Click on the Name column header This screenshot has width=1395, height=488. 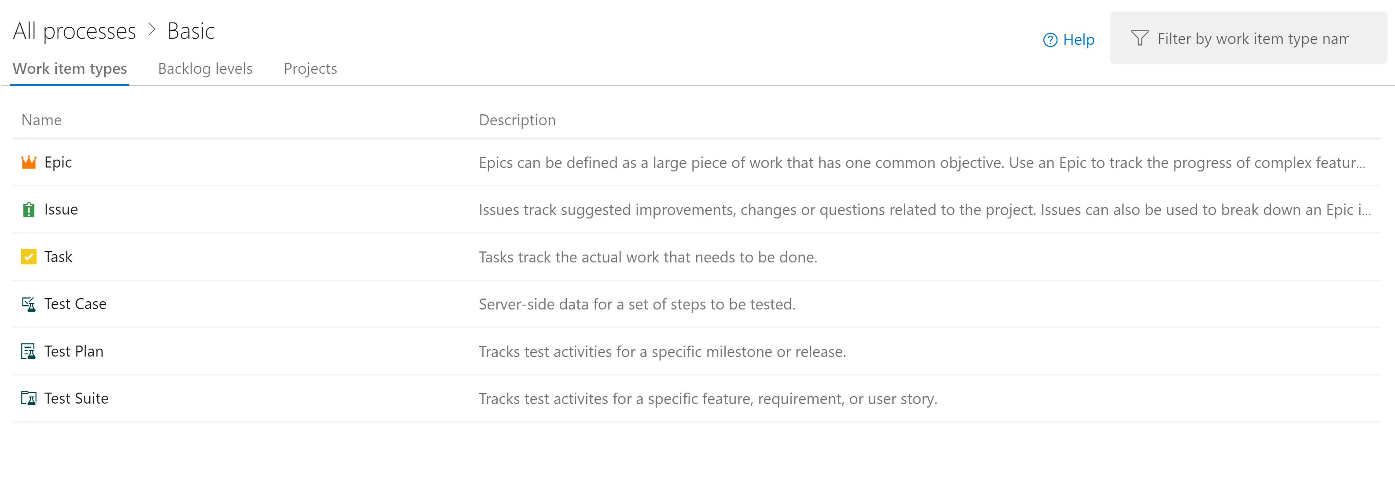point(43,119)
